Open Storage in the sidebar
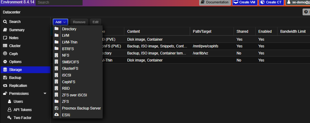 click(25, 70)
